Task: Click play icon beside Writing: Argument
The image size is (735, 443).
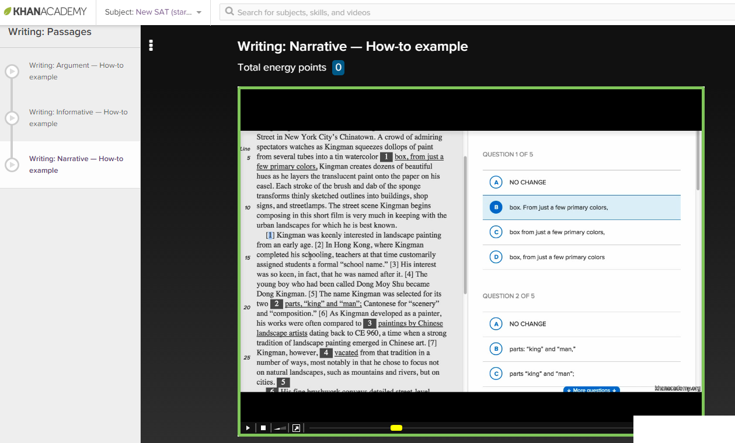Action: click(x=12, y=71)
